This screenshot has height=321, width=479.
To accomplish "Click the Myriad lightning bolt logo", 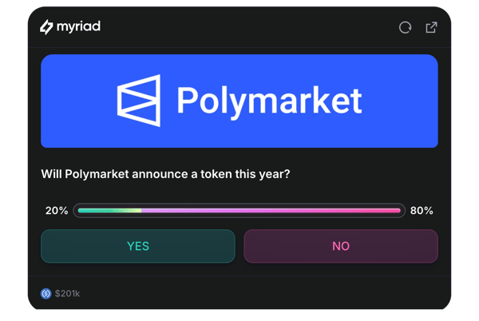I will point(46,27).
